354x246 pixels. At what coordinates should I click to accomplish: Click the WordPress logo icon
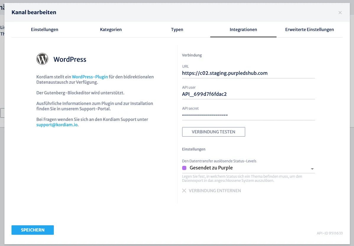(x=42, y=59)
